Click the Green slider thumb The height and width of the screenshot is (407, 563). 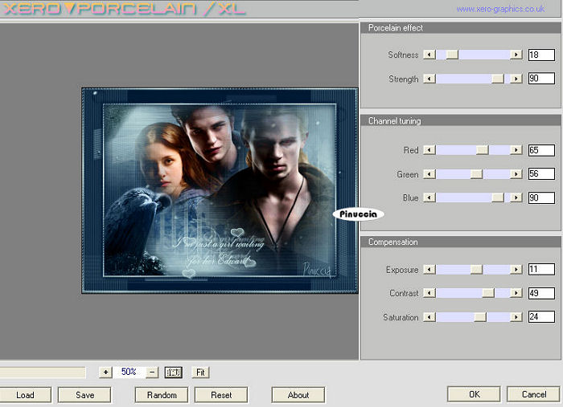coord(476,173)
